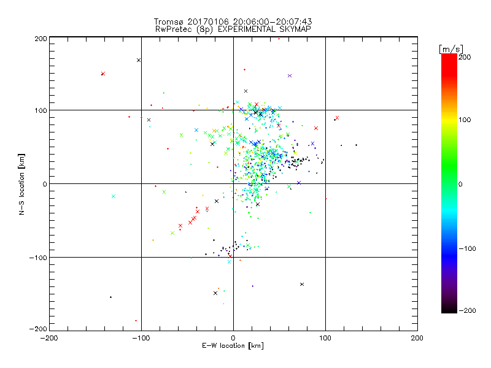Click the plot title 'Tromsø 20170106 20:06:00-20:07:43'

tap(233, 21)
